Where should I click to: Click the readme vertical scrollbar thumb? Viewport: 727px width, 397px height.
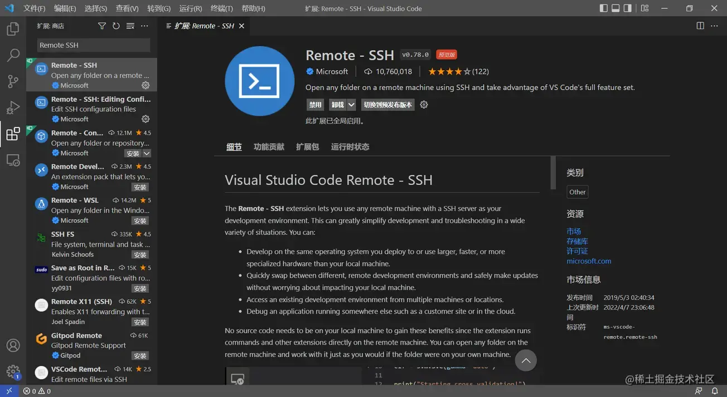(x=553, y=173)
